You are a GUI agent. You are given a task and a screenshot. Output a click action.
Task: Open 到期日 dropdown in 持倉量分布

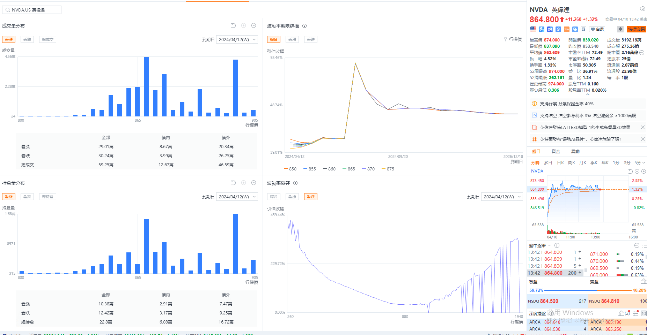click(x=237, y=197)
